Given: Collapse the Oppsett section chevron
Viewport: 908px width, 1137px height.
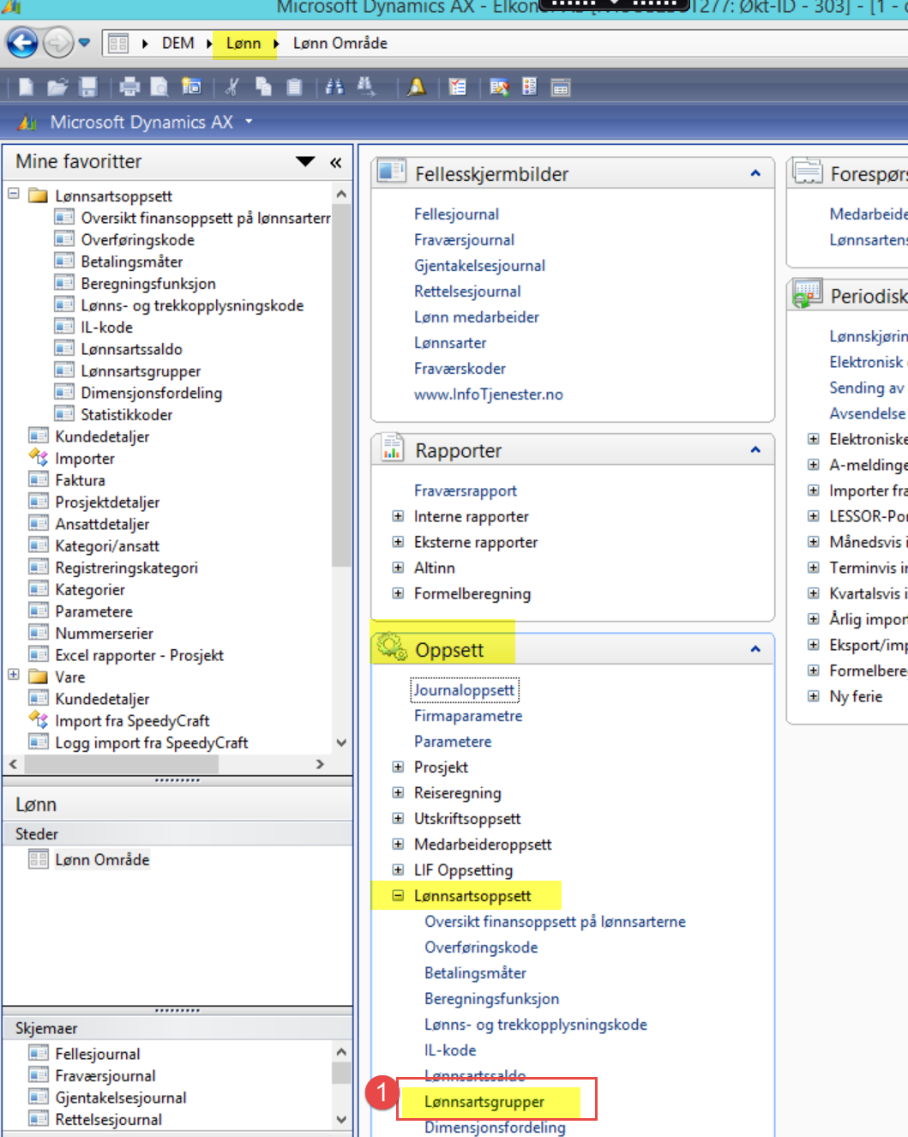Looking at the screenshot, I should 755,649.
